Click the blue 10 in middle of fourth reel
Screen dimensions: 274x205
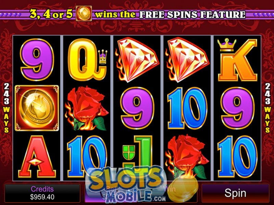coord(187,108)
